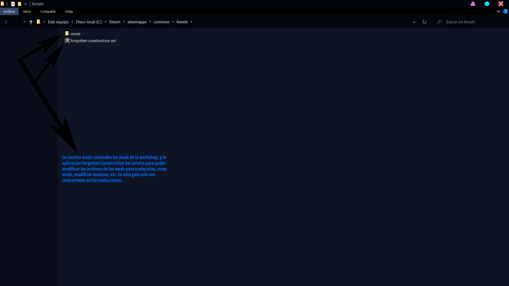Open forgotten construction set application
This screenshot has height=286, width=509.
click(93, 41)
